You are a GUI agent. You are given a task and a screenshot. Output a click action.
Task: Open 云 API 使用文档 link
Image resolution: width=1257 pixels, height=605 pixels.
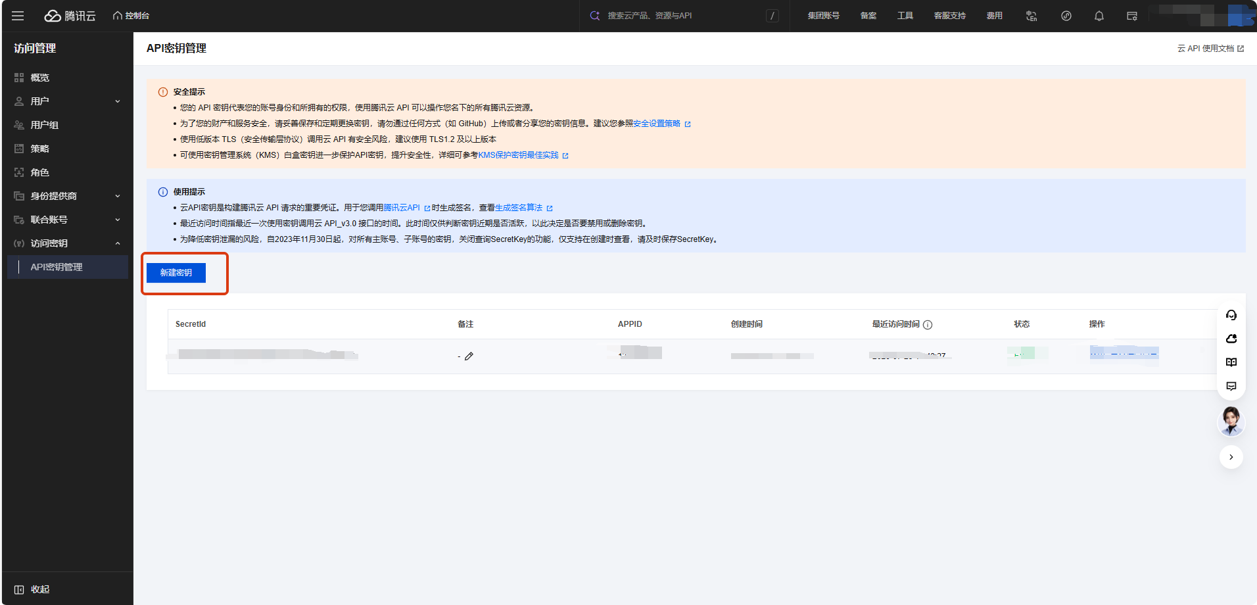click(1210, 49)
